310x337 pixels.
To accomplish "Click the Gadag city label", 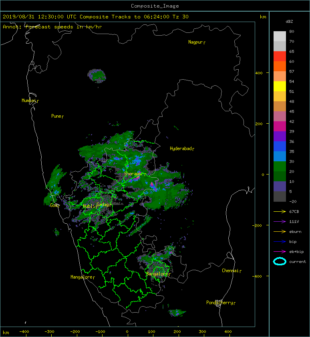I will 103,205.
